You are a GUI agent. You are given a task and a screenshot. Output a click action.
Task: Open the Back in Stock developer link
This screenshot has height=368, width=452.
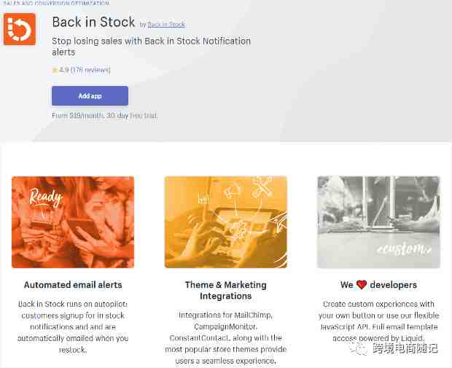(166, 25)
